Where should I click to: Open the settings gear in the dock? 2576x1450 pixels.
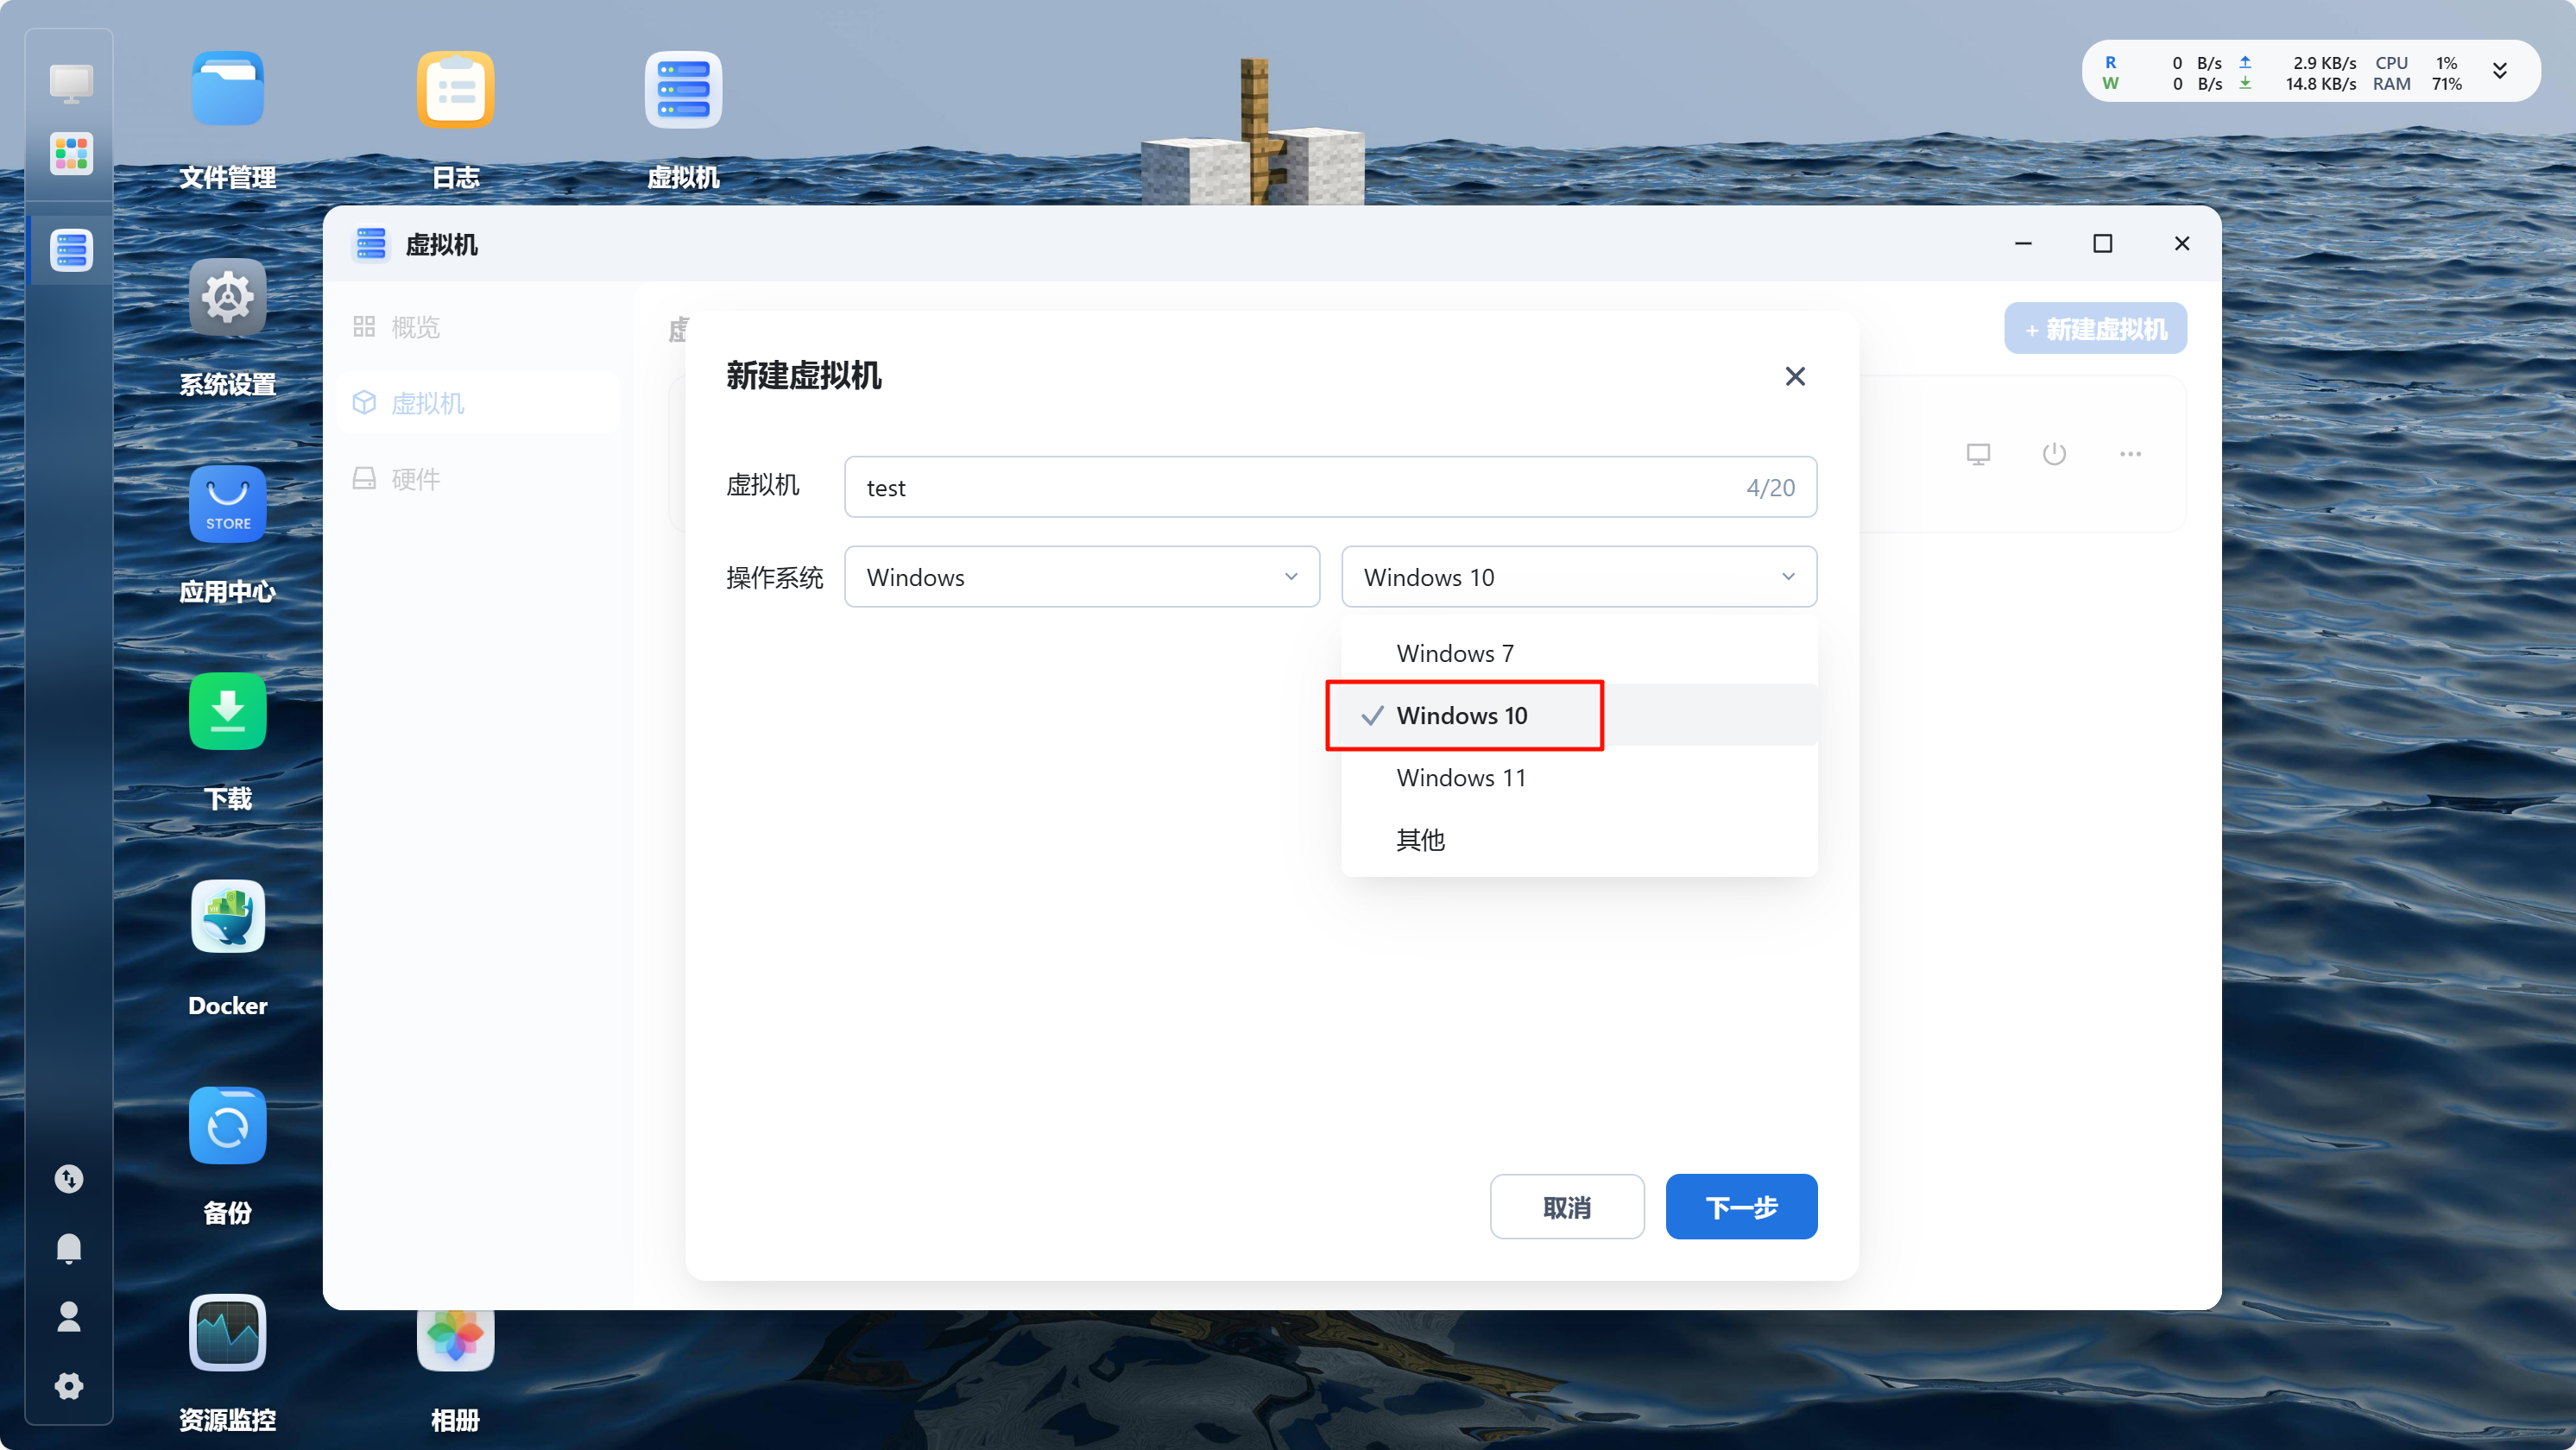tap(69, 1386)
